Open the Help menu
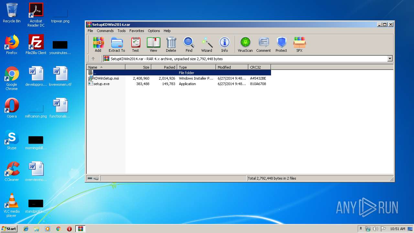Viewport: 414px width, 233px height. click(167, 31)
